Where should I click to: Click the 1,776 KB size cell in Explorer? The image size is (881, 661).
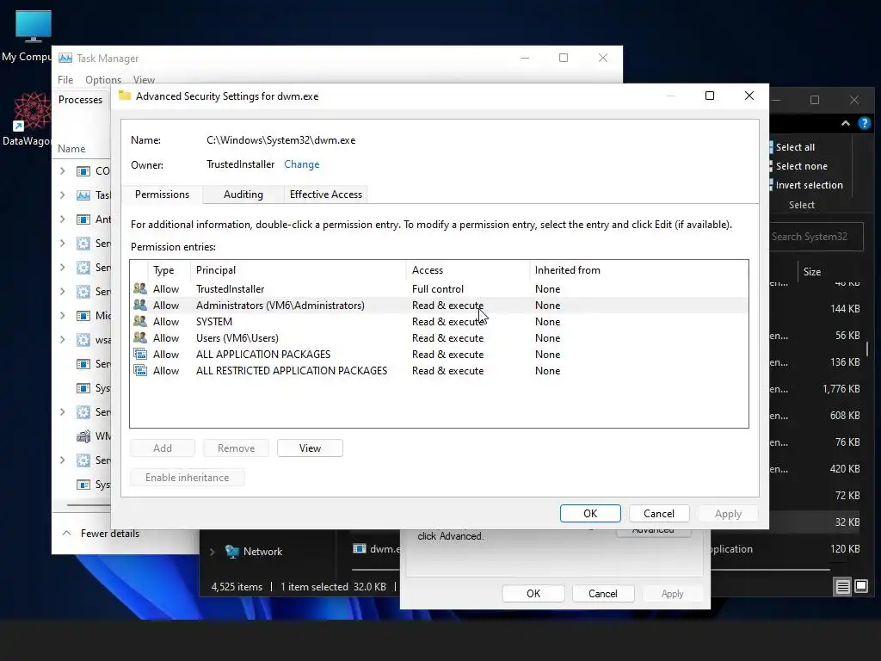tap(841, 388)
